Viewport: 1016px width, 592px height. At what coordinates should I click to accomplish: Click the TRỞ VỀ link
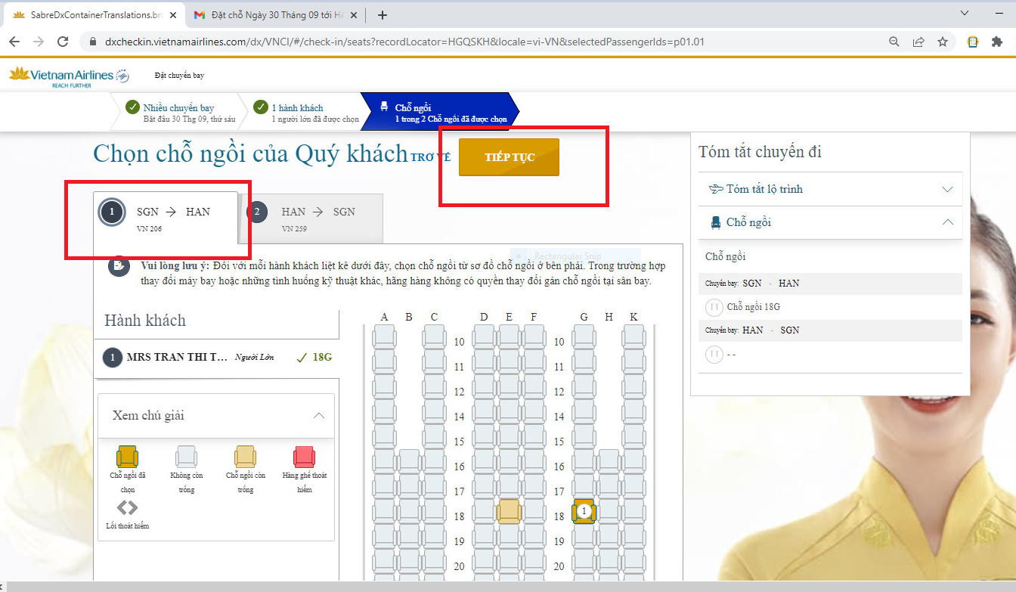click(x=430, y=157)
